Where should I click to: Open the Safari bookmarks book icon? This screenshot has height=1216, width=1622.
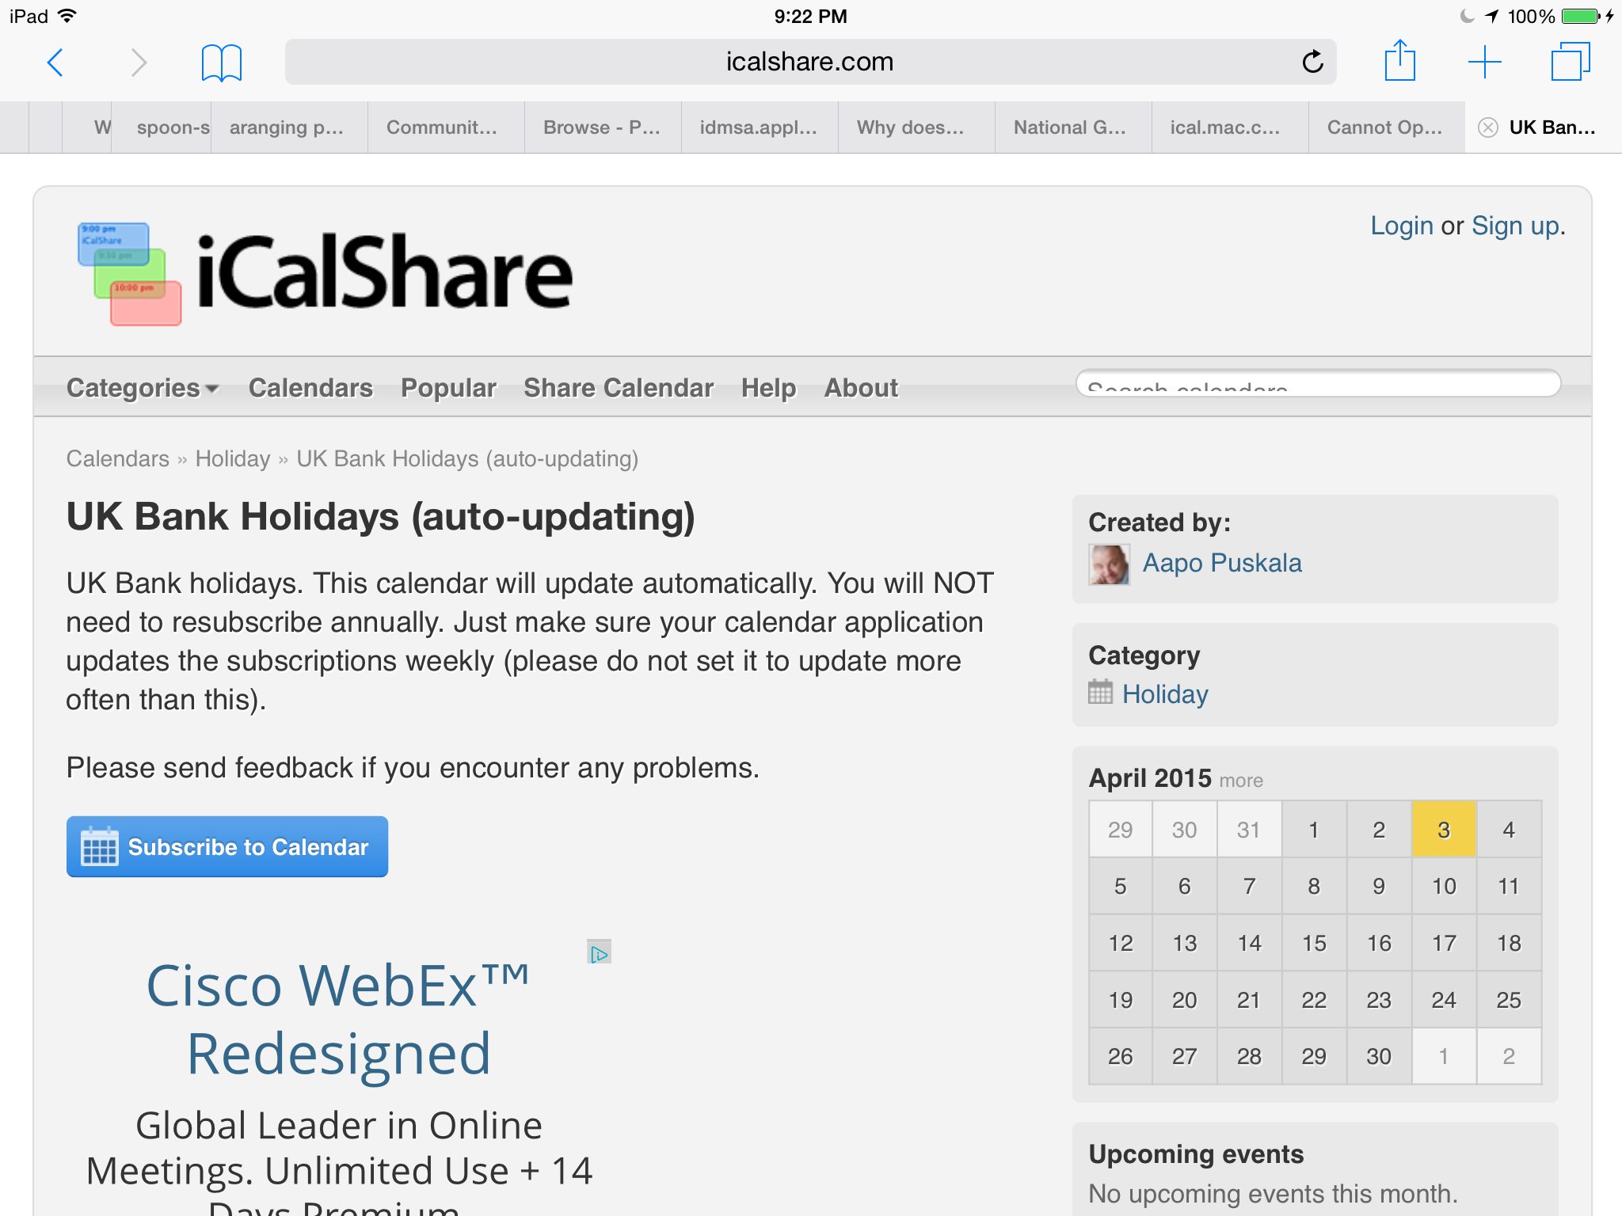[221, 63]
